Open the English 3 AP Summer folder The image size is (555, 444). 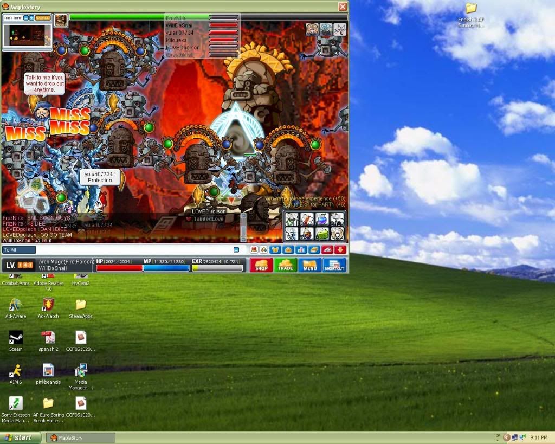(x=471, y=15)
